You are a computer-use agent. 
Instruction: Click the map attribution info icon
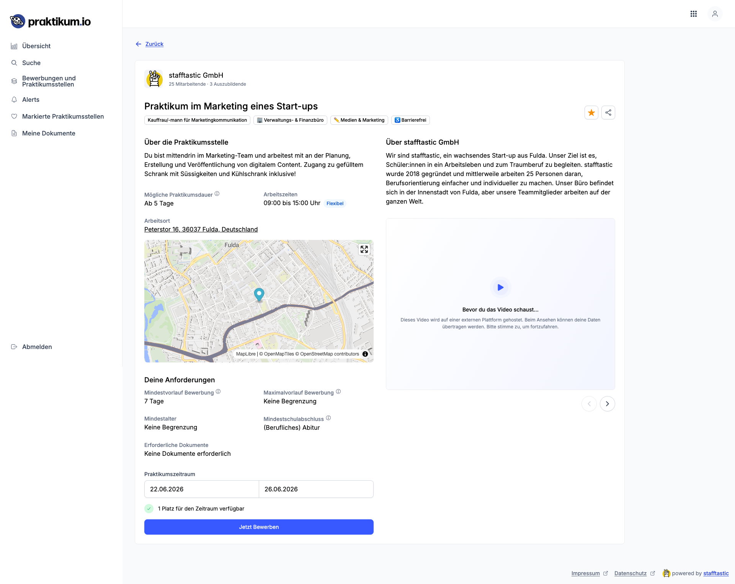pos(365,354)
